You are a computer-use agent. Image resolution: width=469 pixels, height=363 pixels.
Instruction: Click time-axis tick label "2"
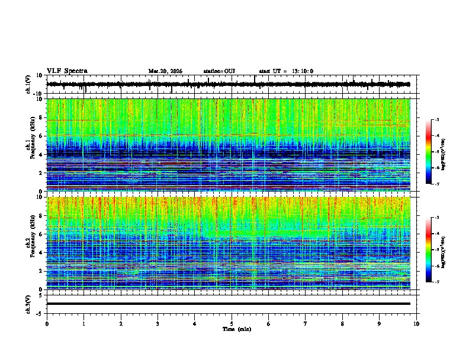(121, 324)
